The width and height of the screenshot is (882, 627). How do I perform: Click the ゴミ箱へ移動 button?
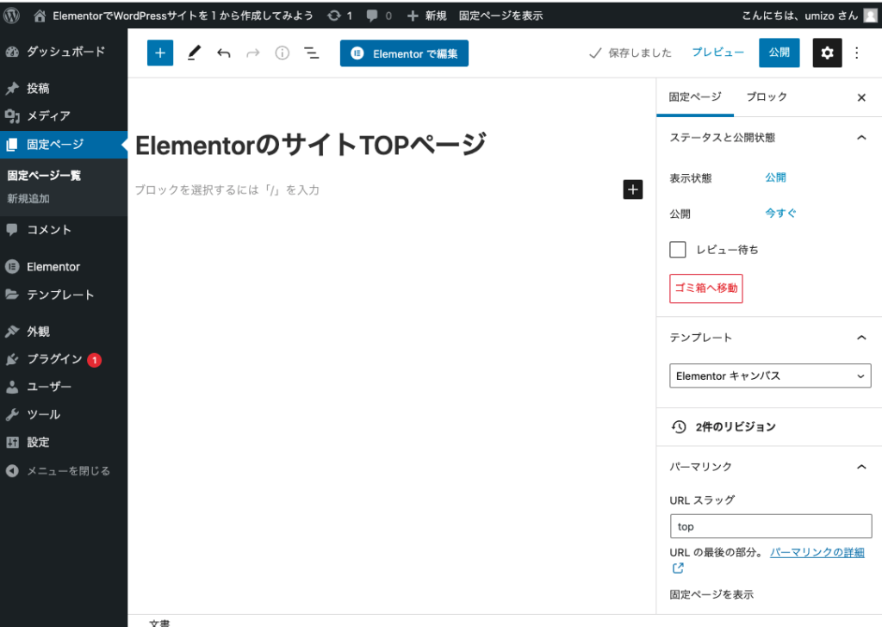point(705,289)
